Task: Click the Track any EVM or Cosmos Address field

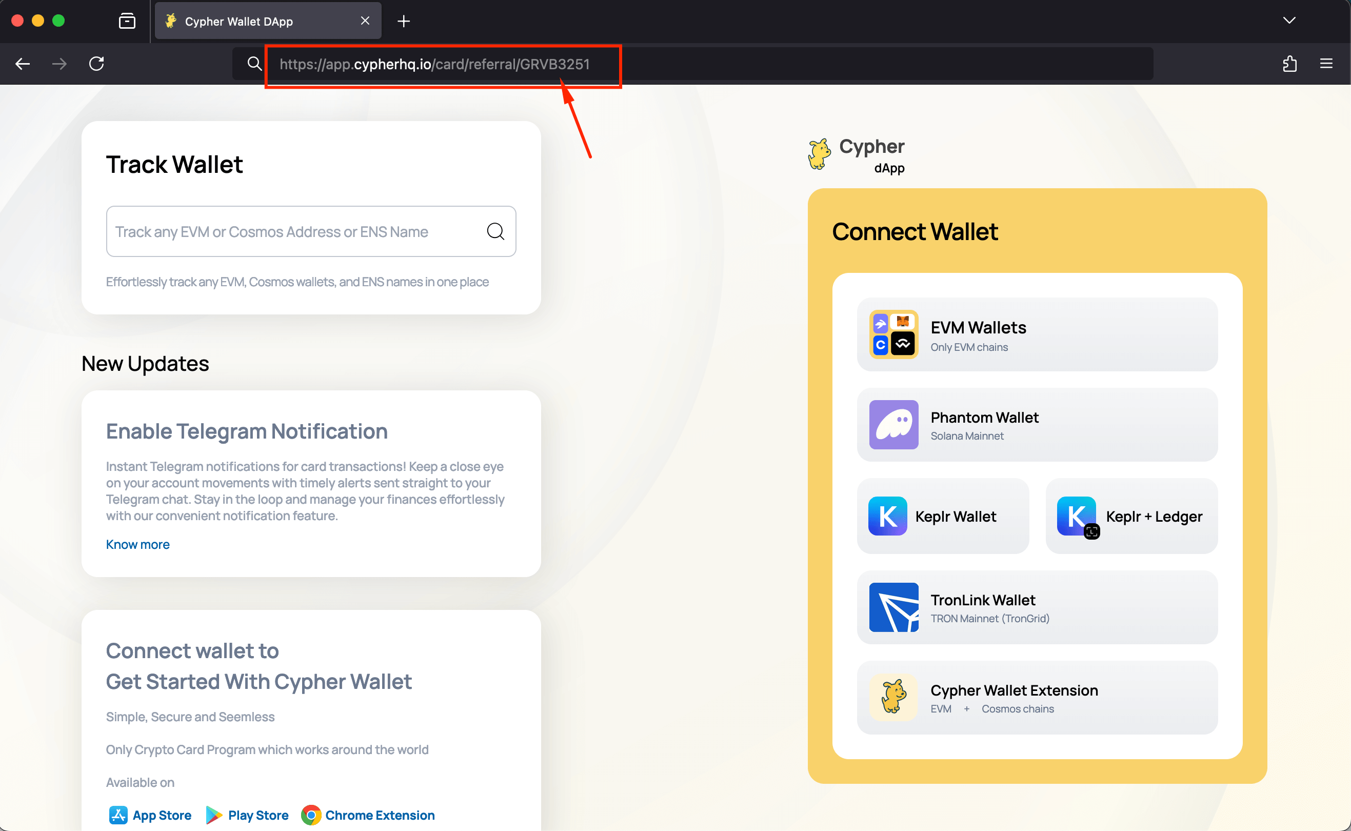Action: [x=311, y=231]
